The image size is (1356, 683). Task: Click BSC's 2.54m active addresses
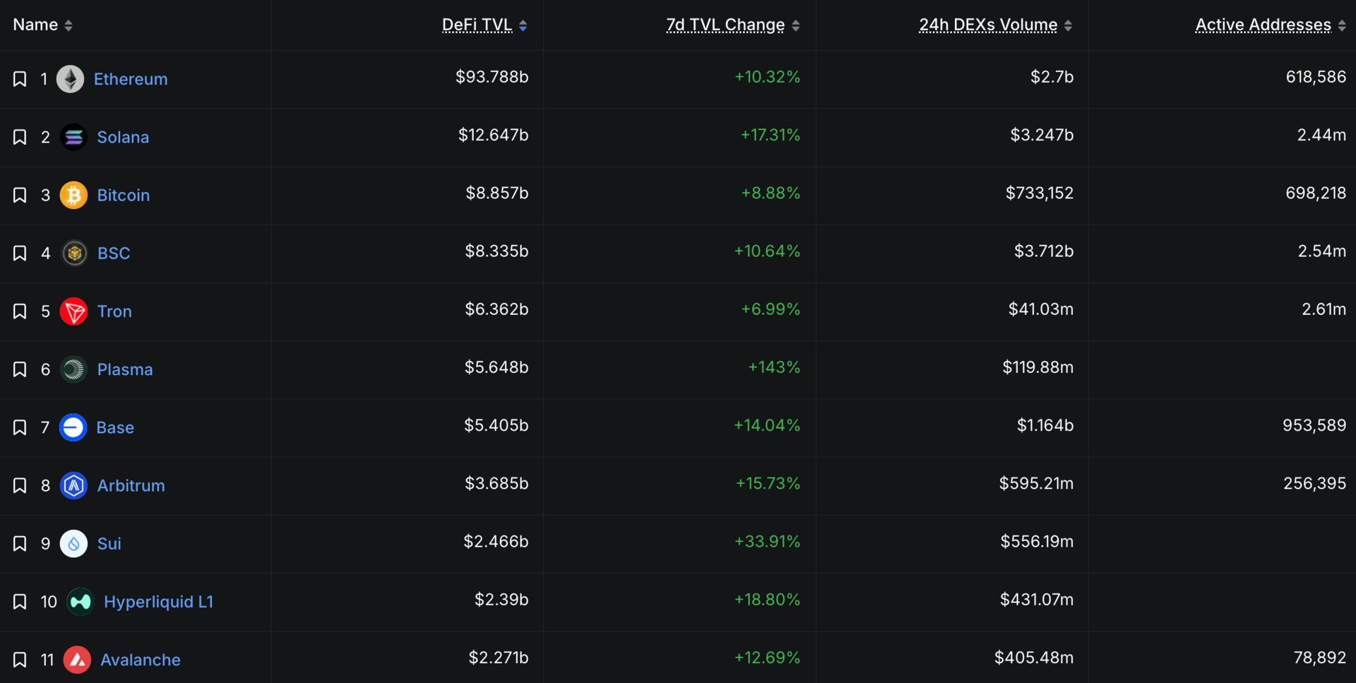point(1322,251)
